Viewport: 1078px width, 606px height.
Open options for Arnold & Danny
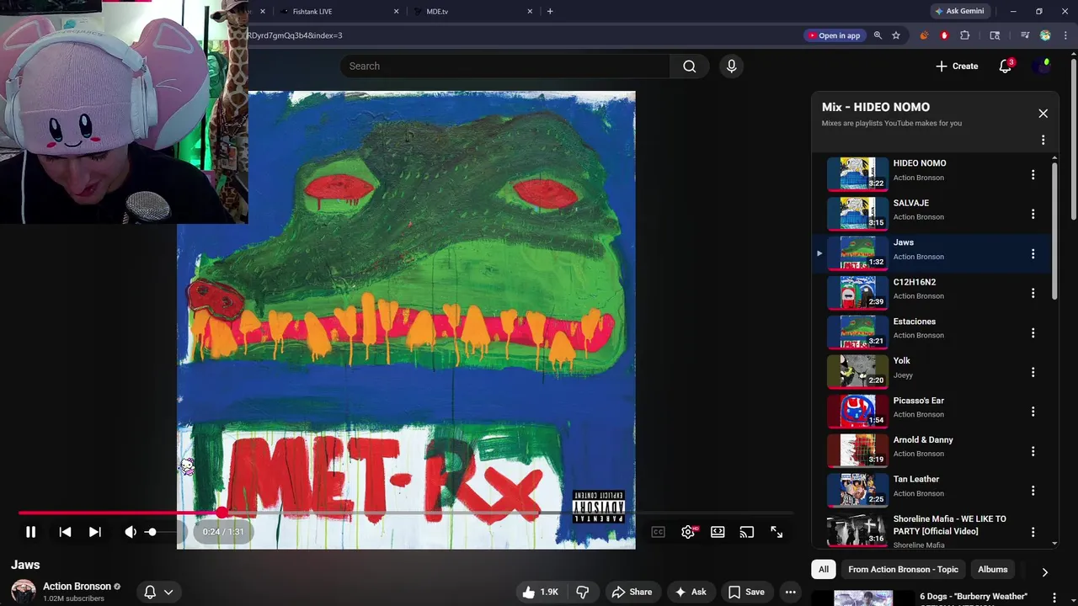pyautogui.click(x=1033, y=451)
